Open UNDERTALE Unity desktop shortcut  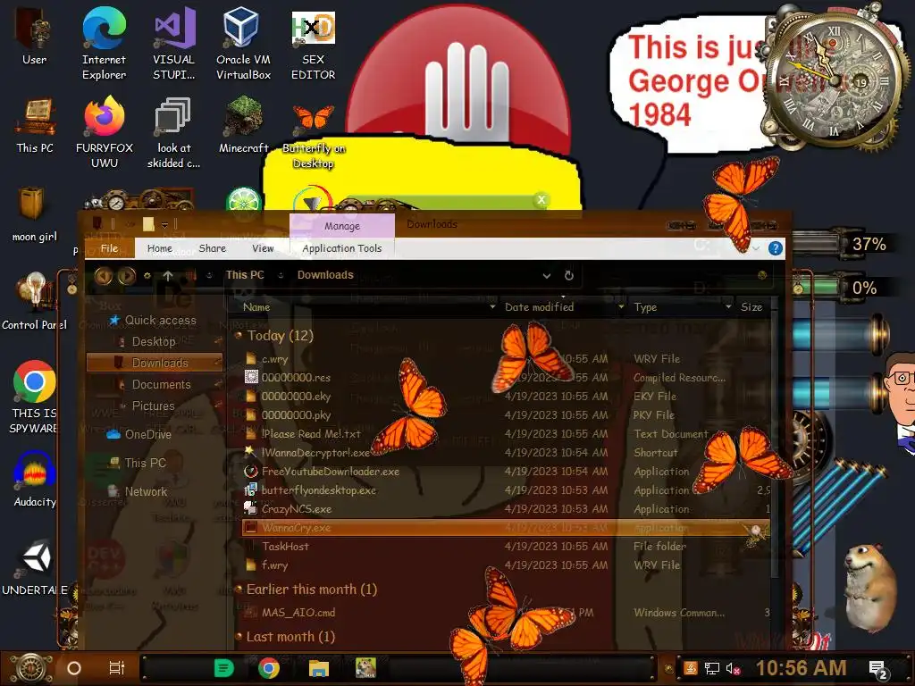(35, 568)
